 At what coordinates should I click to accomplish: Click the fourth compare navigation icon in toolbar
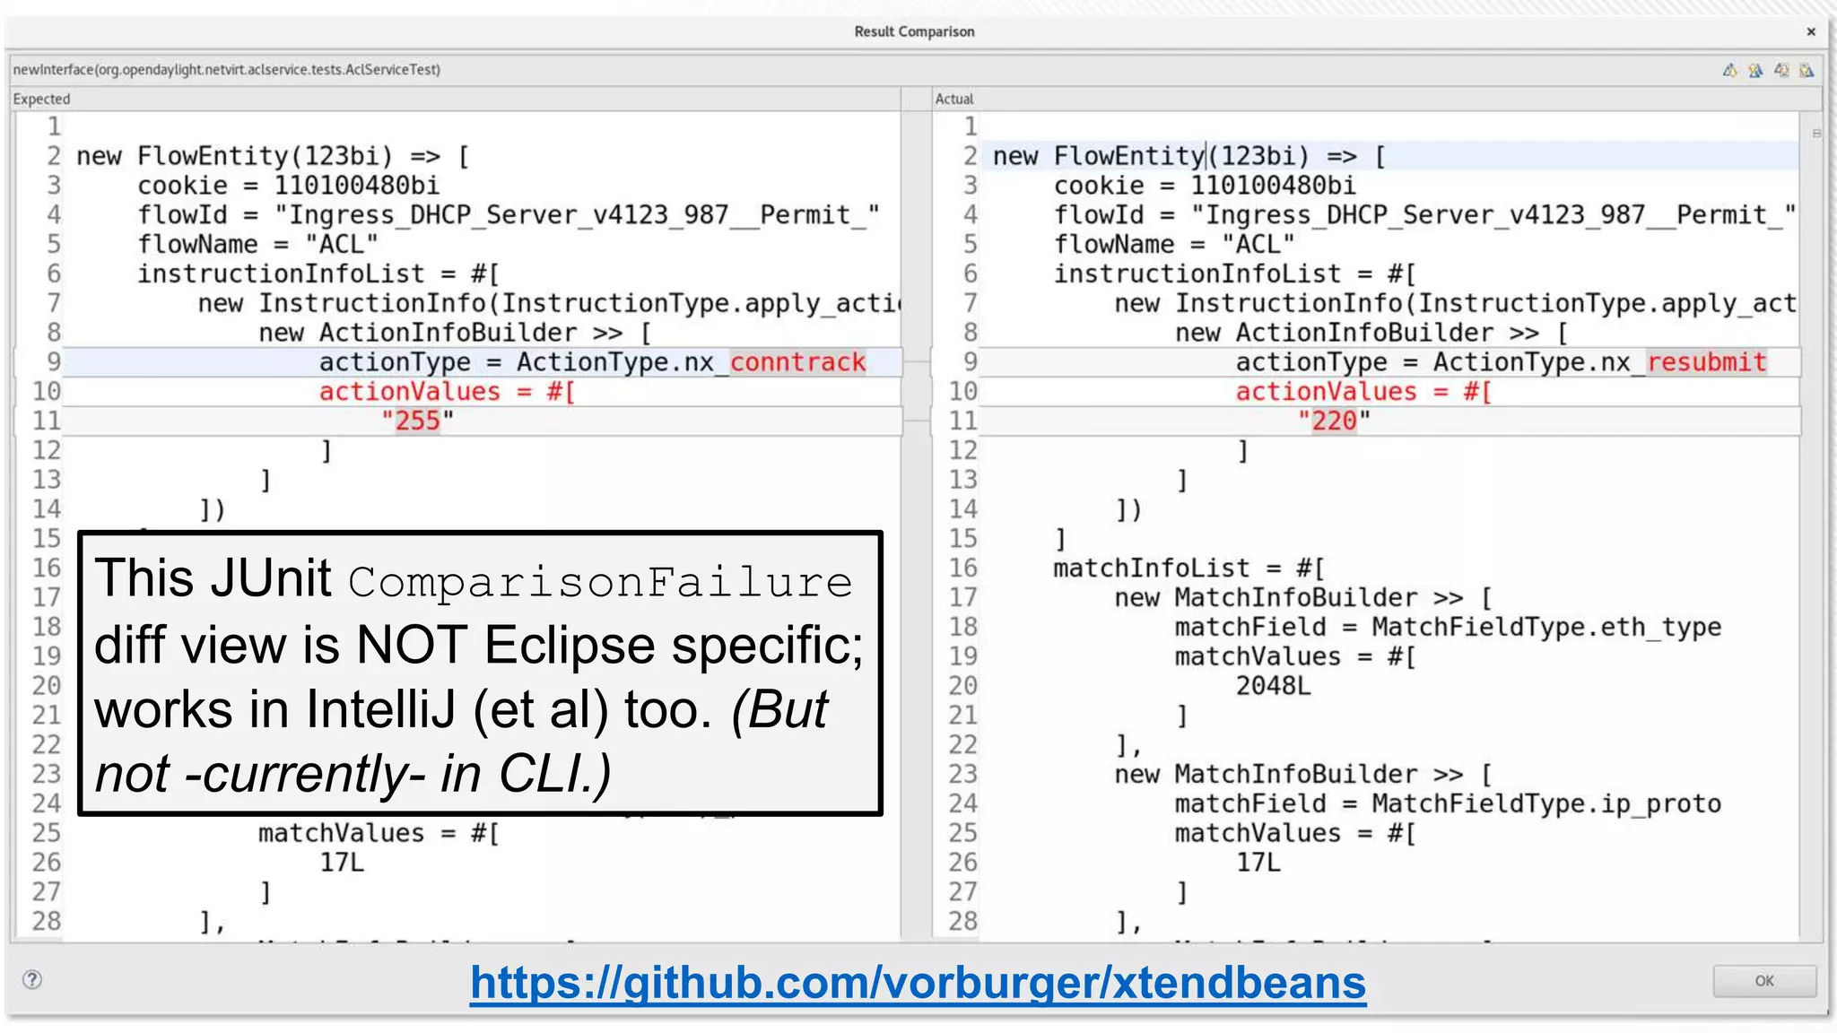coord(1807,70)
